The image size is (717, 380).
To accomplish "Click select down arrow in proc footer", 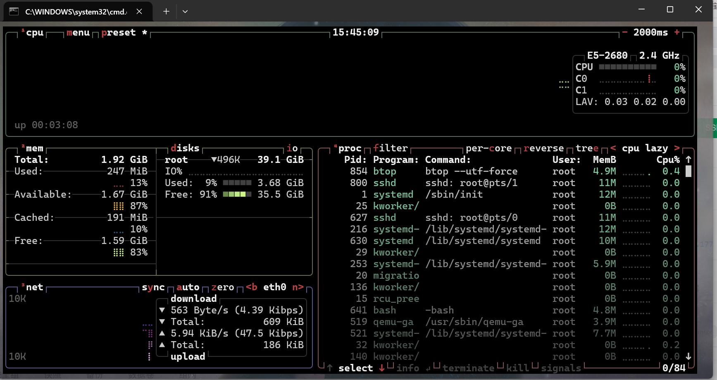I will 382,368.
